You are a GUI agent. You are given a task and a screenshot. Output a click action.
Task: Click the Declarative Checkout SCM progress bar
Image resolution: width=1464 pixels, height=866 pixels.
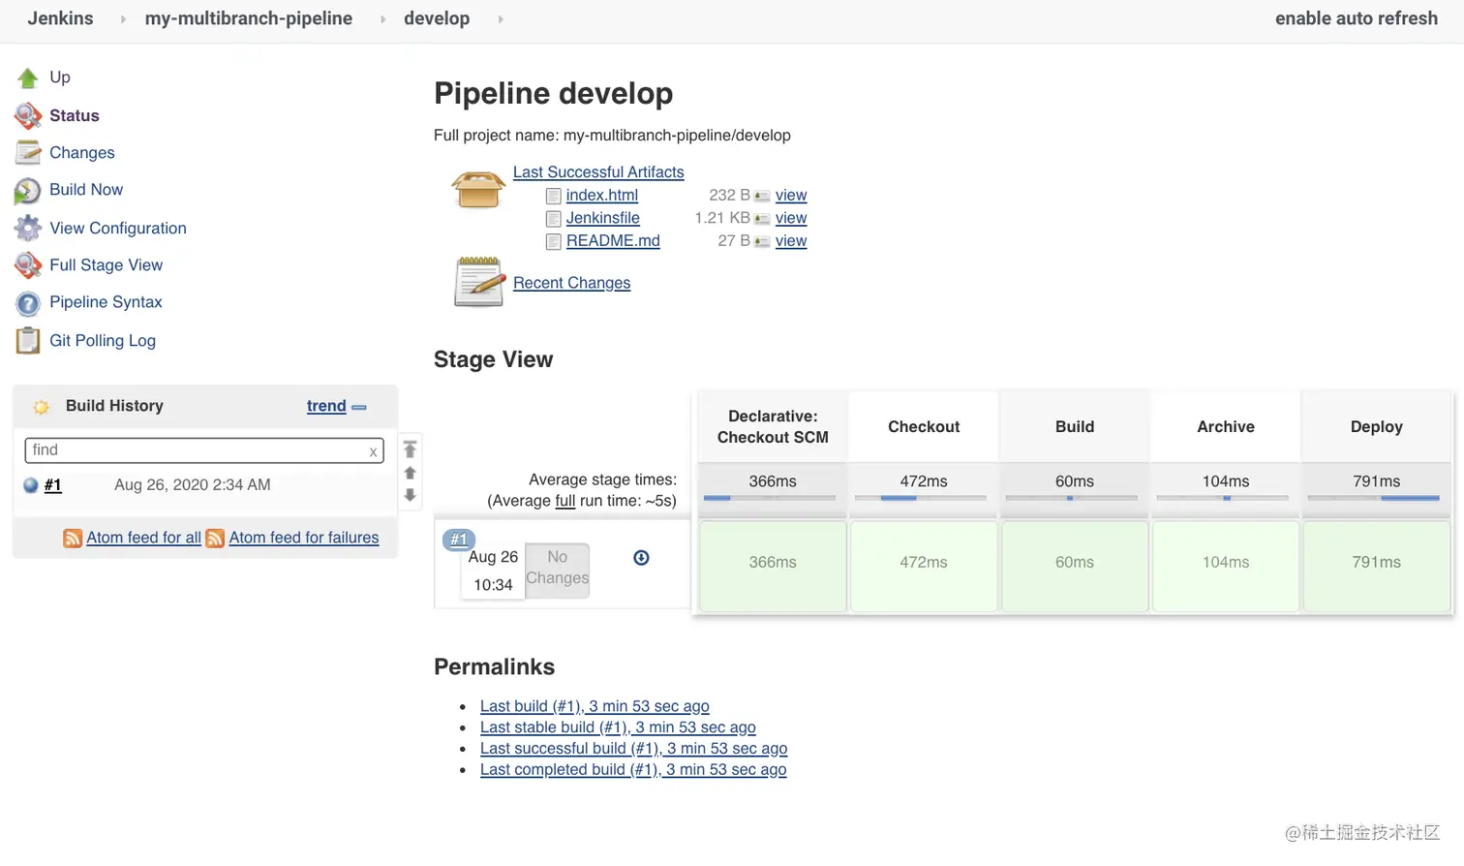pos(770,498)
